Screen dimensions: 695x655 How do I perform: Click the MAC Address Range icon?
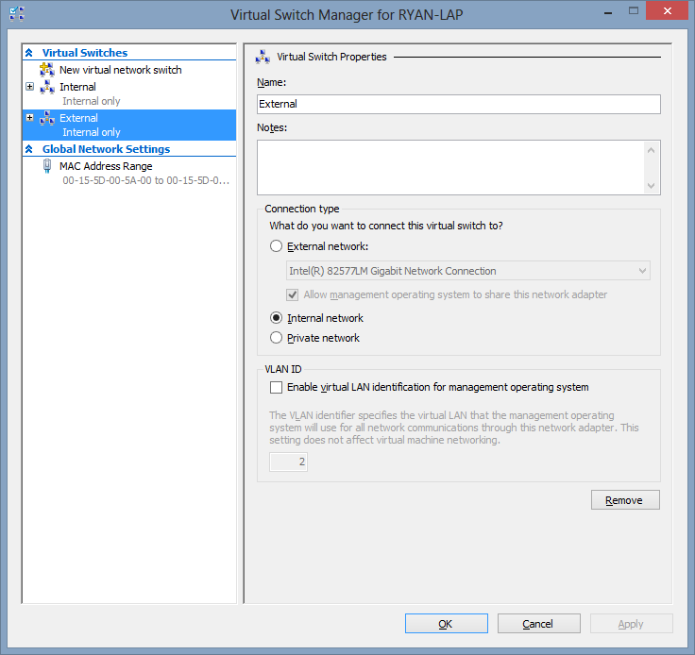coord(47,166)
